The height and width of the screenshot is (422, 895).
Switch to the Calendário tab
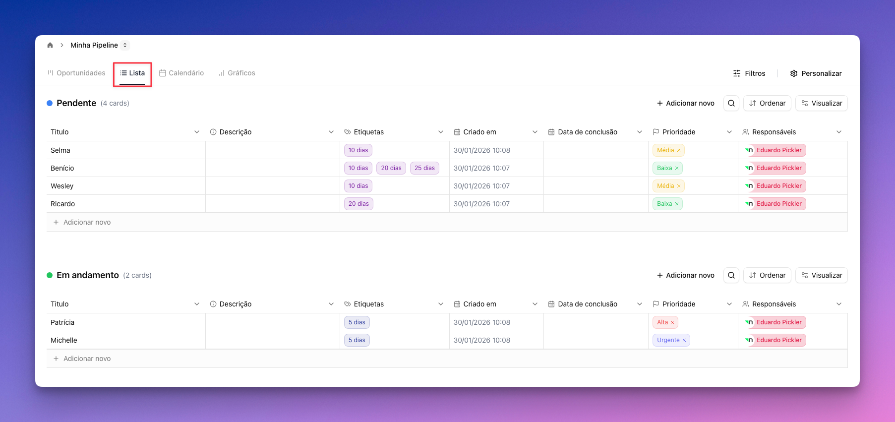(x=181, y=73)
